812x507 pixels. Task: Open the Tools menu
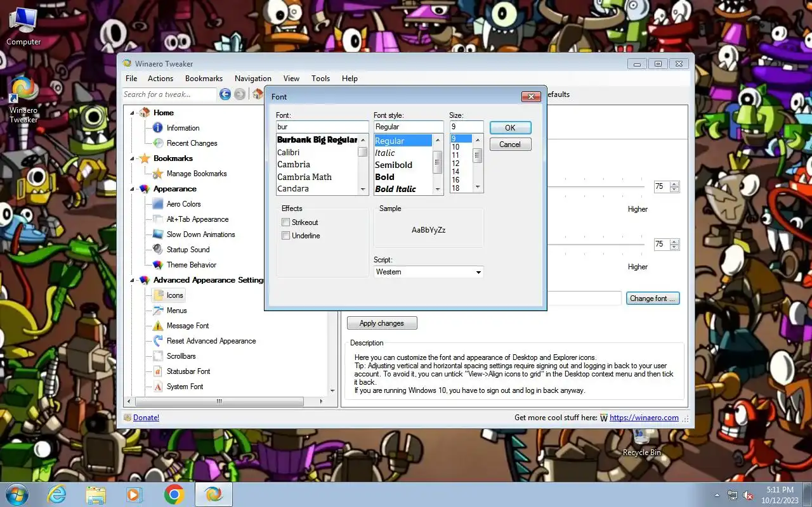320,79
